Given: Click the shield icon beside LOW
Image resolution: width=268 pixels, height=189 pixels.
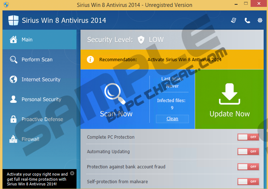Looking at the screenshot, I should [x=141, y=40].
